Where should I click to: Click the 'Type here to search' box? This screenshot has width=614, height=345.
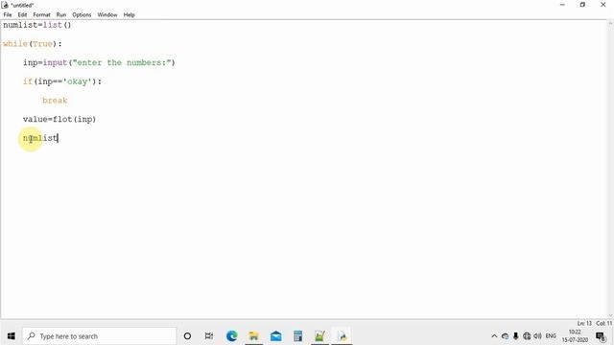(x=100, y=336)
